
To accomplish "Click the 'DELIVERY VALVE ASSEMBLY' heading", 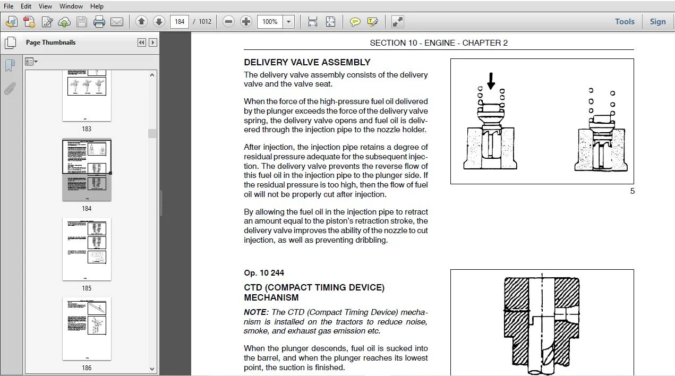I will [307, 62].
